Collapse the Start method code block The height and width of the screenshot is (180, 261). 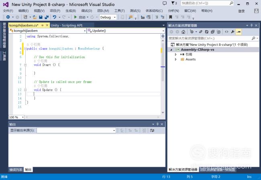[x=25, y=65]
